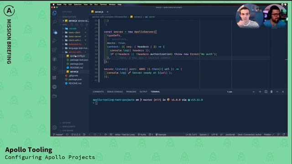Open the Apple menu

(54, 5)
